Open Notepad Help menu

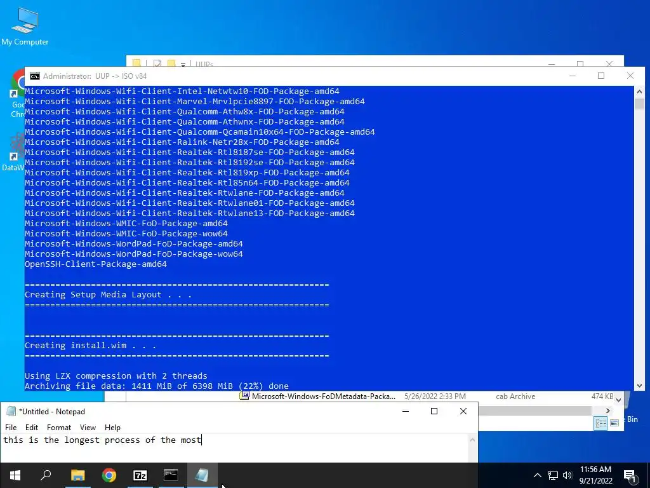(x=112, y=428)
